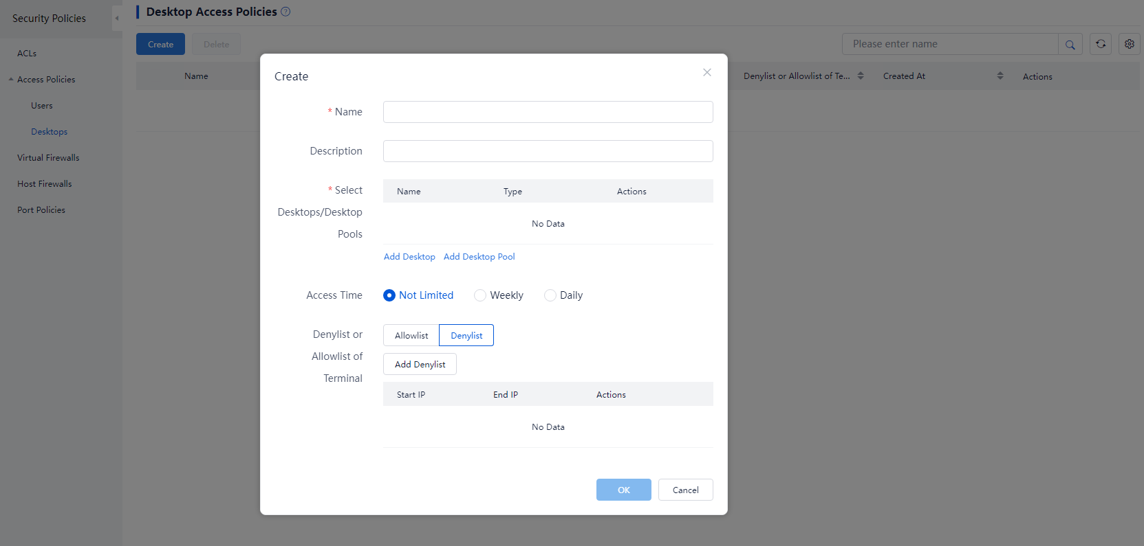Cancel the Create dialog
The height and width of the screenshot is (546, 1144).
click(686, 490)
